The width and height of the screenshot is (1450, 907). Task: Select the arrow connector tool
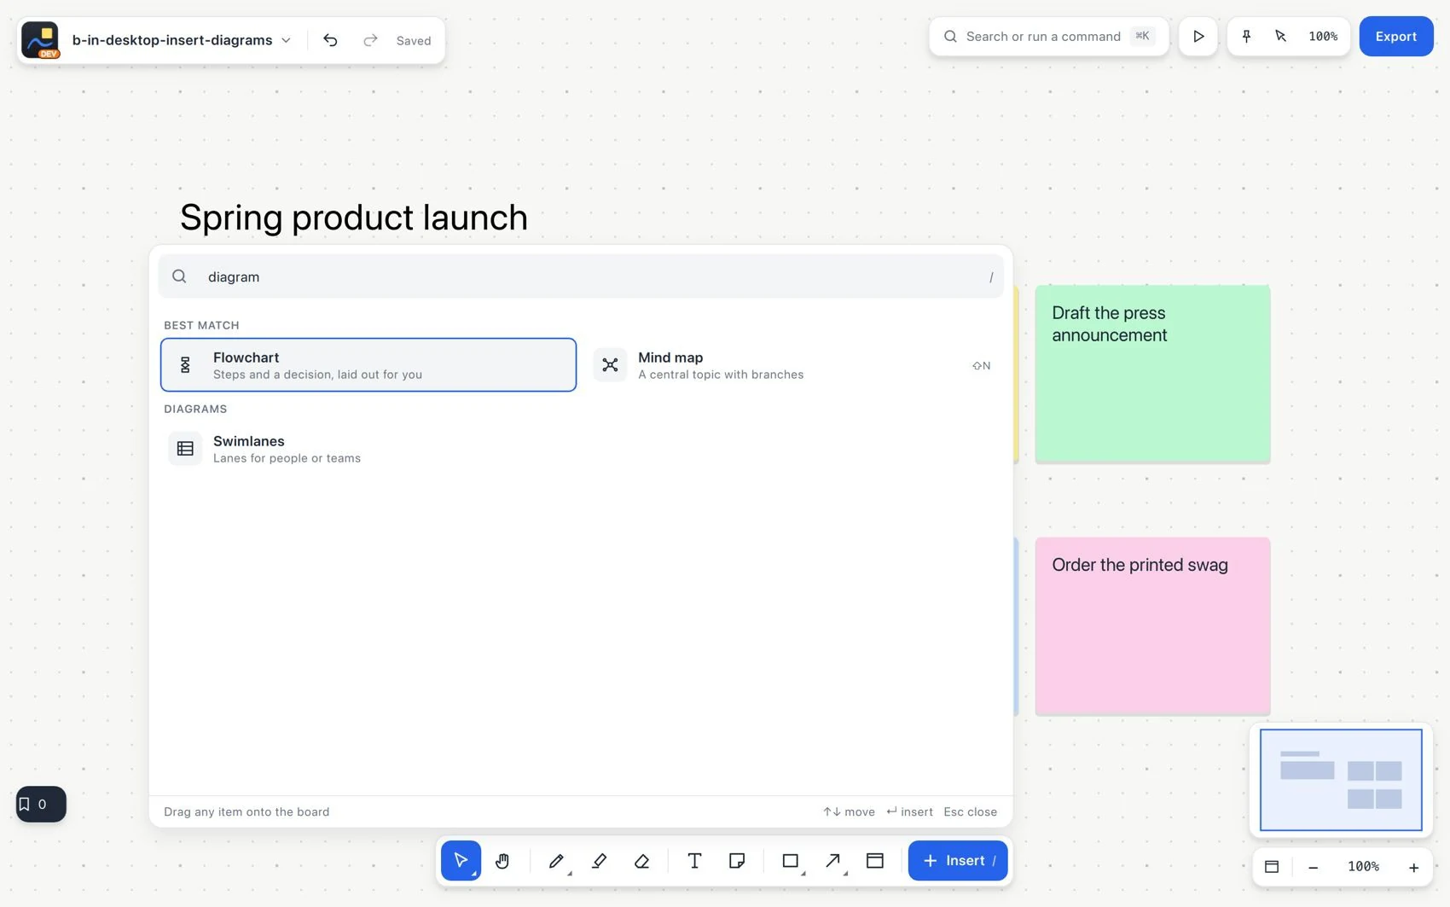pos(833,861)
